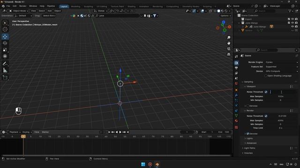Image resolution: width=300 pixels, height=168 pixels.
Task: Open the Tool properties tab
Action: click(236, 56)
